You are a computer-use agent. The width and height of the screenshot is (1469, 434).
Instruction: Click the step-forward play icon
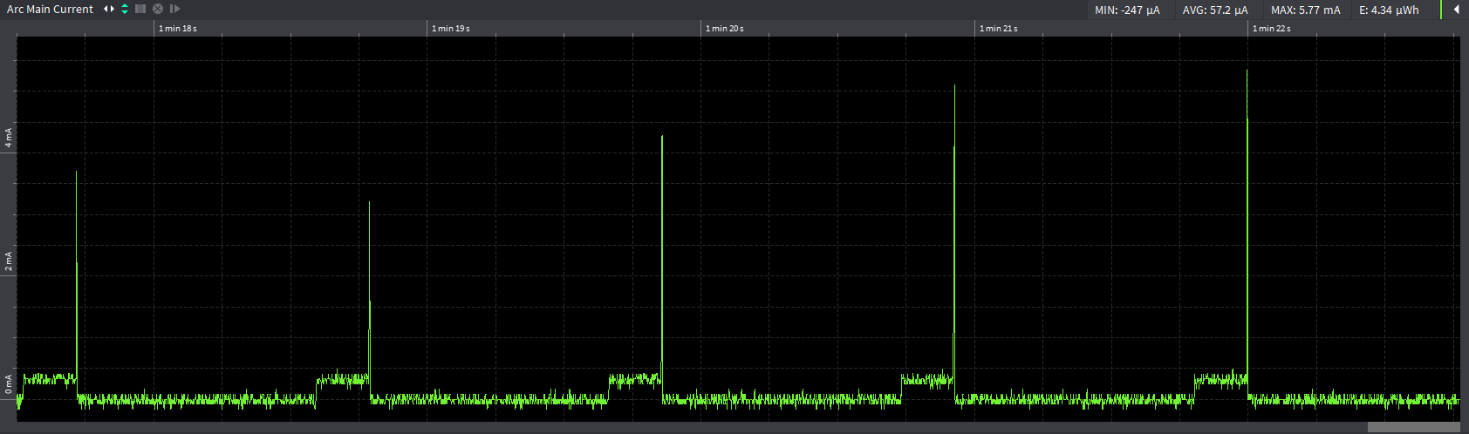point(174,9)
